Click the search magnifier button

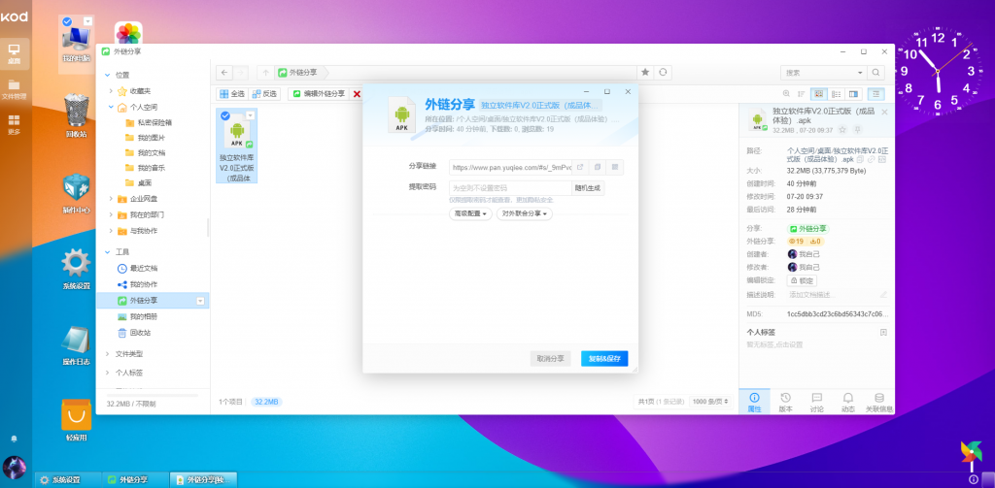coord(875,72)
